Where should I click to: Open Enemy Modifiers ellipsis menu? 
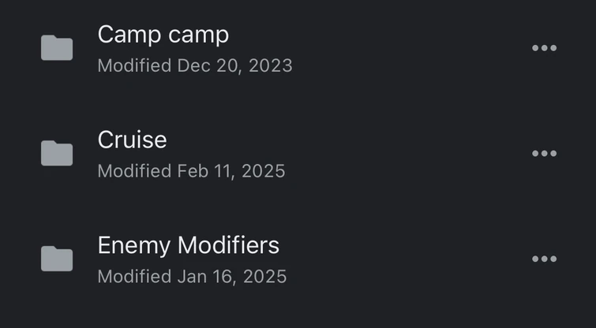click(545, 259)
